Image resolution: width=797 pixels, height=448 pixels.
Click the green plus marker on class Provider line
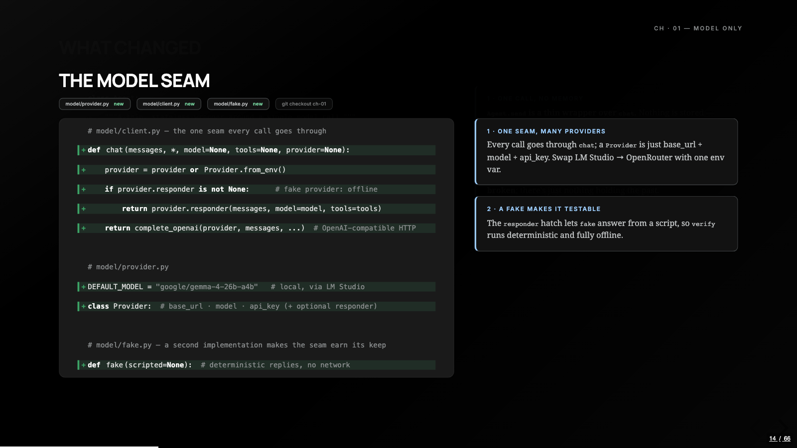coord(83,306)
